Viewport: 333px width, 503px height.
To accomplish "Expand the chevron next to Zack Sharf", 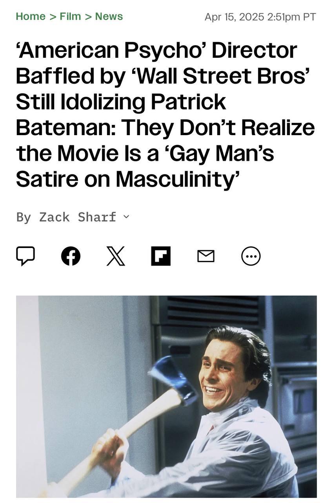I will click(126, 217).
